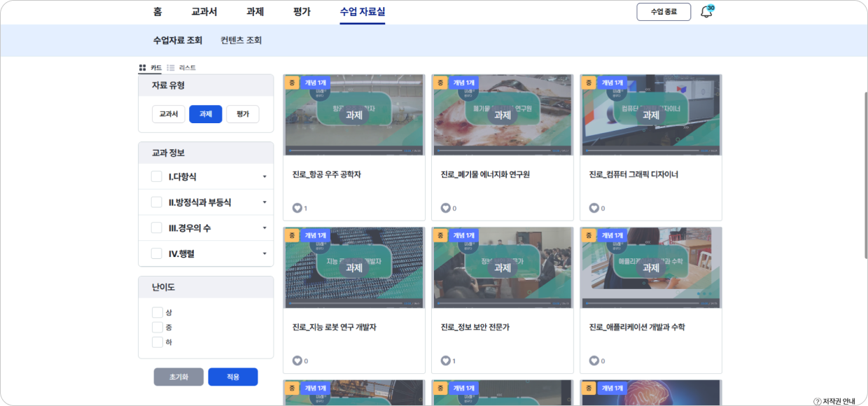Image resolution: width=868 pixels, height=406 pixels.
Task: Like the 진로_폐기물 에너지화 연구원 card
Action: click(x=445, y=208)
